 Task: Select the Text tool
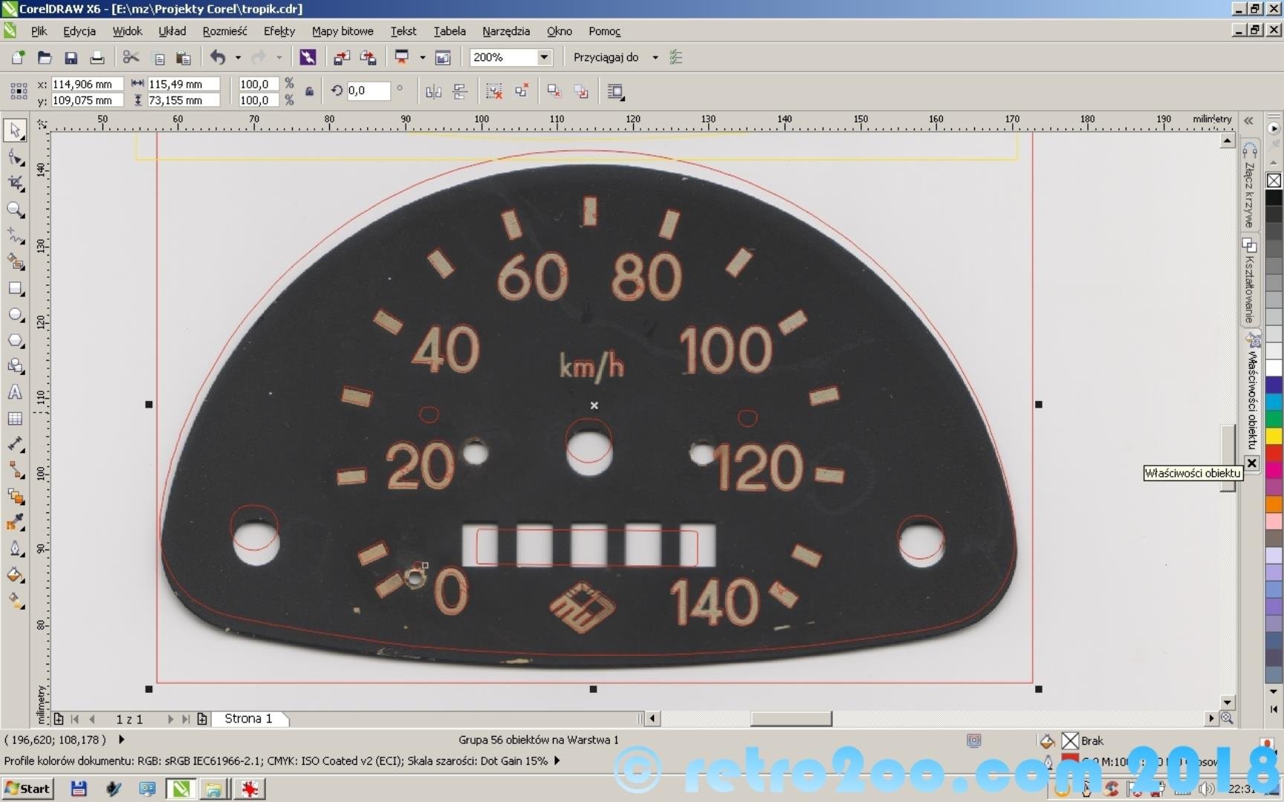click(x=15, y=393)
